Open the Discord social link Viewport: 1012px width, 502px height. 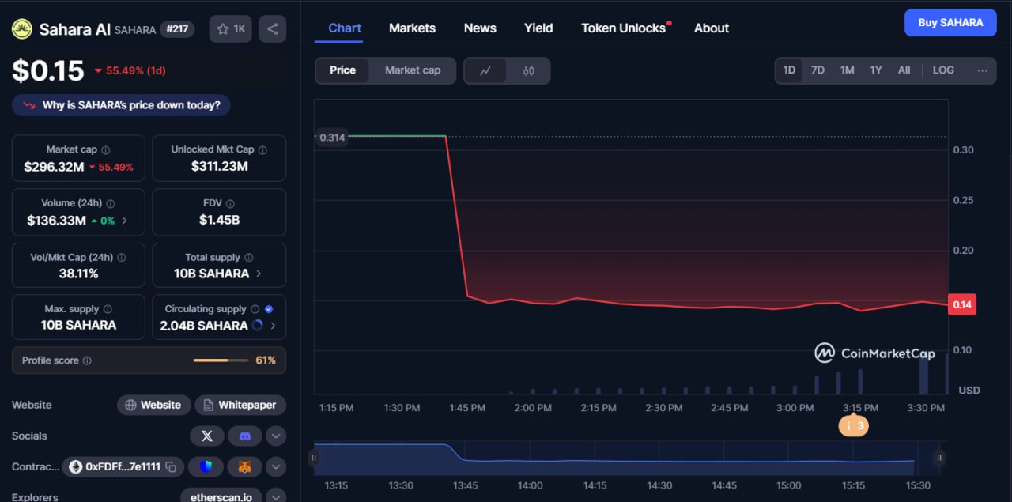click(x=245, y=436)
